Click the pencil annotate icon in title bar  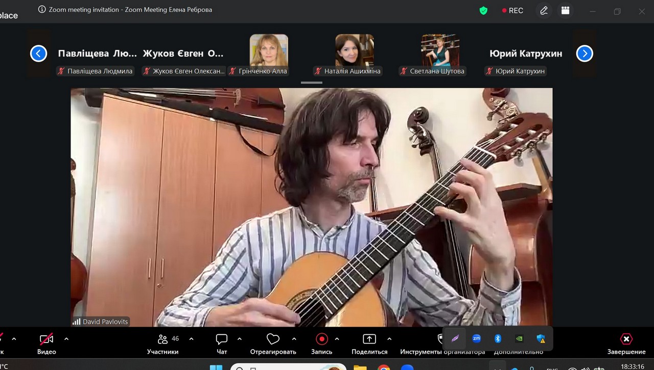[x=544, y=10]
